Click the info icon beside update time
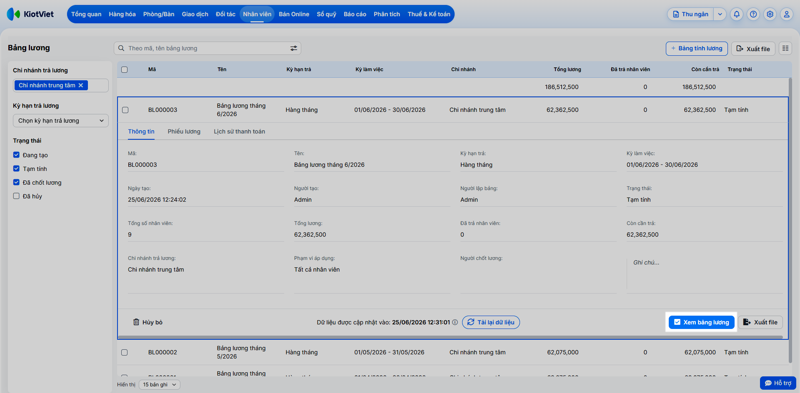 pyautogui.click(x=455, y=322)
